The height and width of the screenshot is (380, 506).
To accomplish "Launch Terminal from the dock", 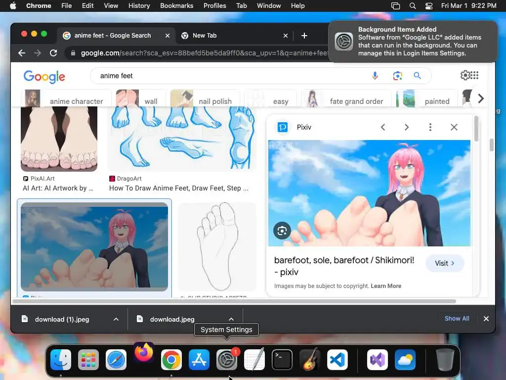I will [x=282, y=359].
